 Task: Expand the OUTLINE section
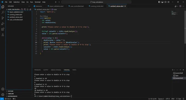click(x=10, y=91)
